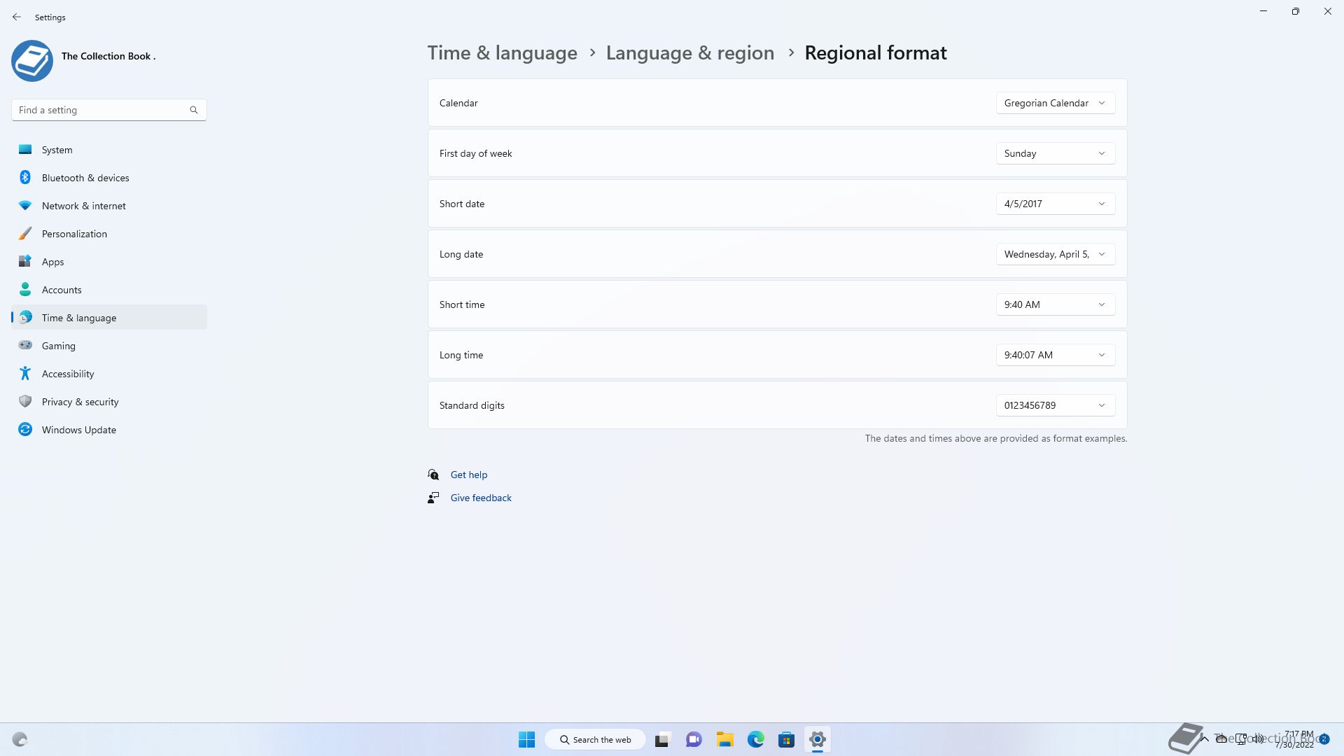Click Search the web taskbar box
The width and height of the screenshot is (1344, 756).
pos(595,739)
